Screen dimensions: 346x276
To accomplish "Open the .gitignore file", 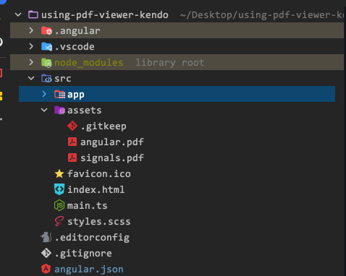I will coord(83,254).
